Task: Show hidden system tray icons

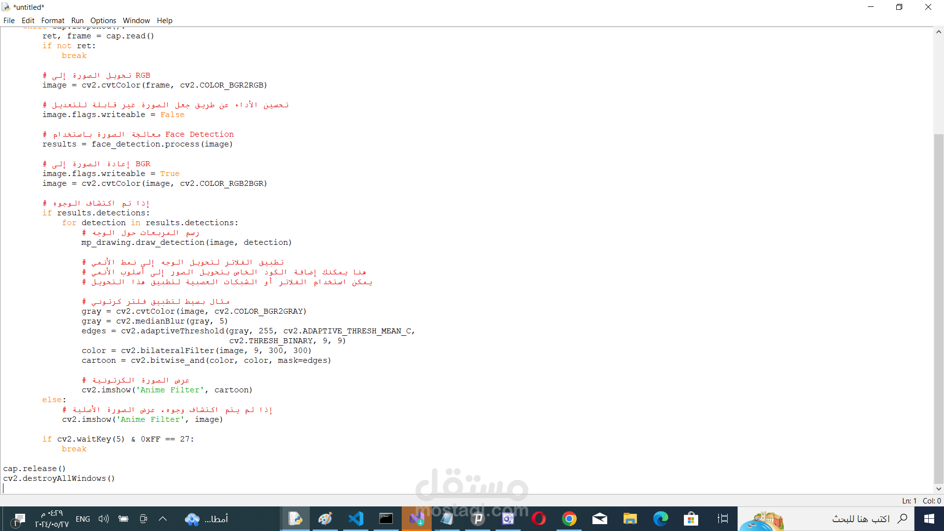Action: pyautogui.click(x=163, y=519)
